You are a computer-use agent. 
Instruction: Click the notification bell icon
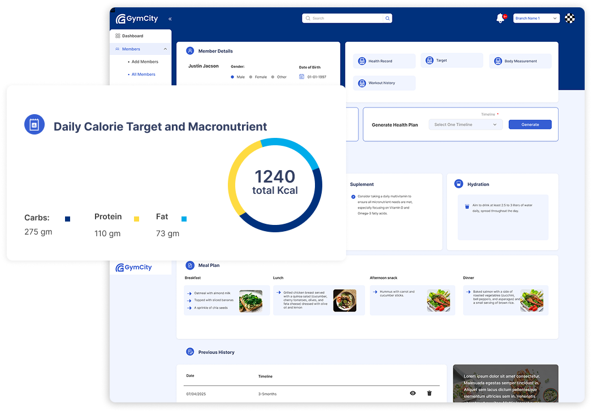click(500, 19)
